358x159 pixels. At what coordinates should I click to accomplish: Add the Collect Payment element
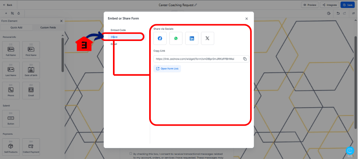(31, 147)
